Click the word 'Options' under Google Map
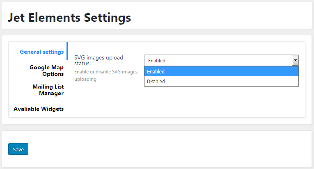This screenshot has width=314, height=169. tap(53, 74)
